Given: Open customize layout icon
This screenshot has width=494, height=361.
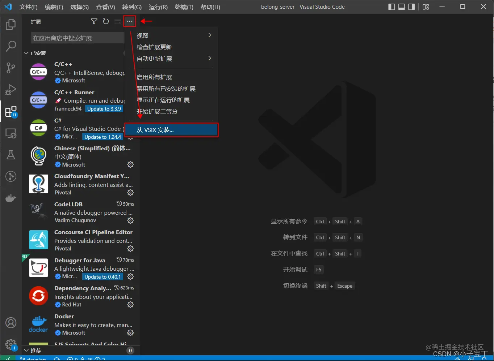Looking at the screenshot, I should (x=426, y=7).
